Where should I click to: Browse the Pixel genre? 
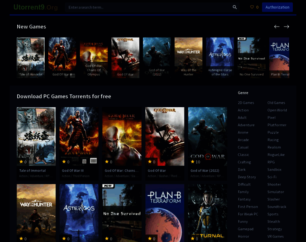coord(271,117)
